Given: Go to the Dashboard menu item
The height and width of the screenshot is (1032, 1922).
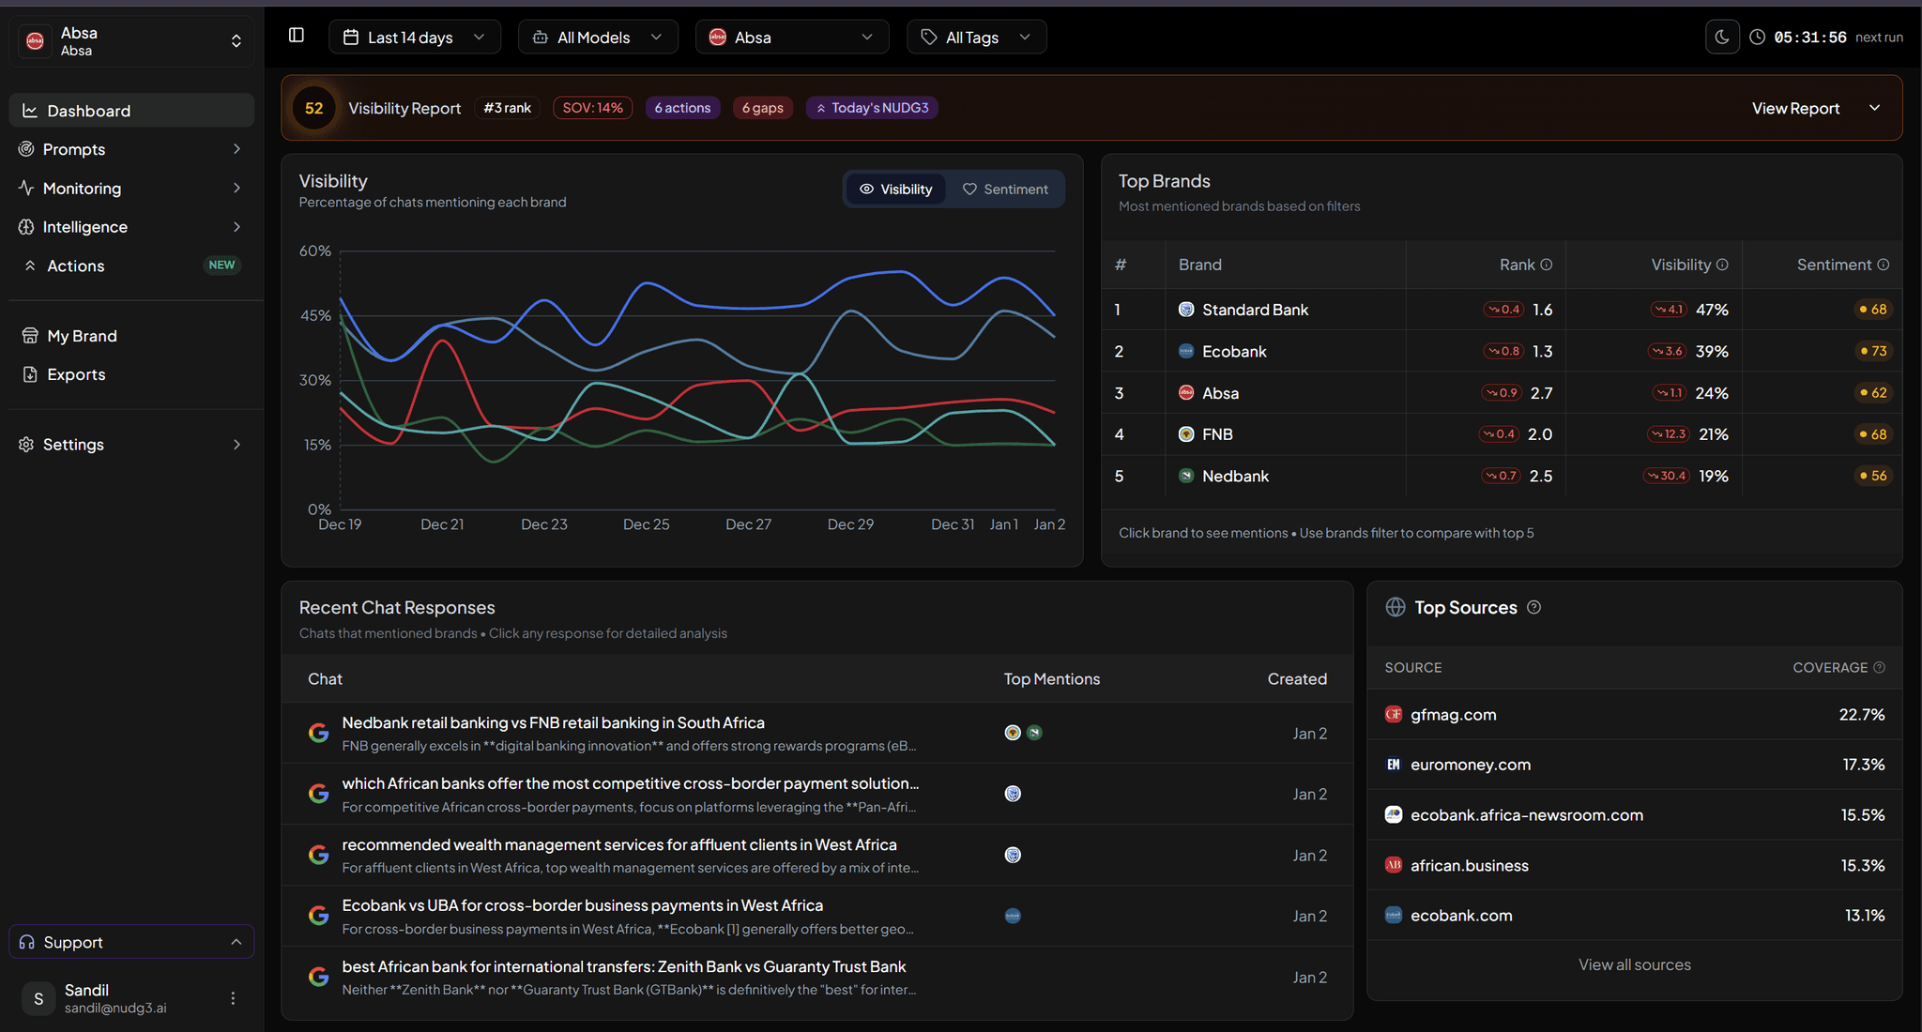Looking at the screenshot, I should coord(88,110).
